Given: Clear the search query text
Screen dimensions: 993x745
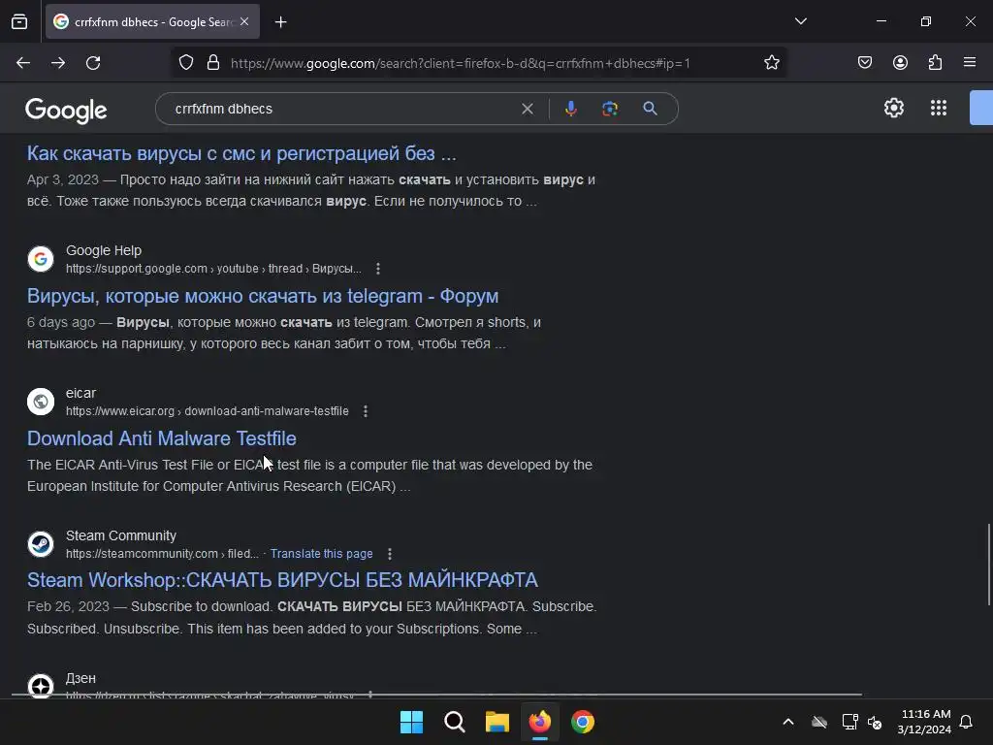Looking at the screenshot, I should coord(528,109).
